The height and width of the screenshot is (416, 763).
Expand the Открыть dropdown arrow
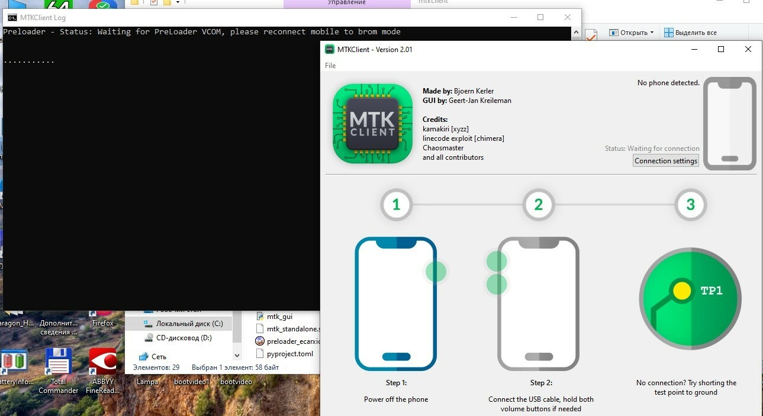coord(652,33)
